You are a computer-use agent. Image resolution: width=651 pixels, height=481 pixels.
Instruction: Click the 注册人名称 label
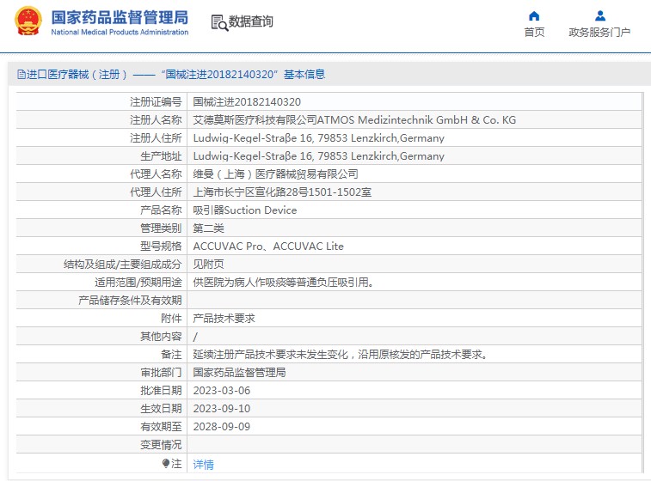(x=156, y=120)
